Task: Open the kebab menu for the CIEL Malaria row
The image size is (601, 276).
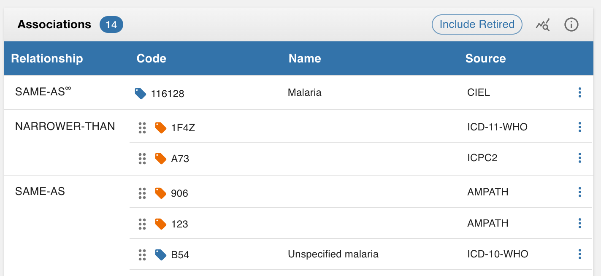Action: point(580,92)
